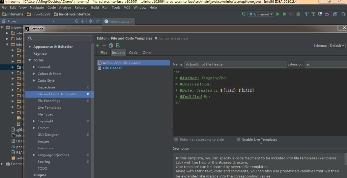Click project-level icon next to Inspections
This screenshot has height=178, width=347.
tap(88, 87)
